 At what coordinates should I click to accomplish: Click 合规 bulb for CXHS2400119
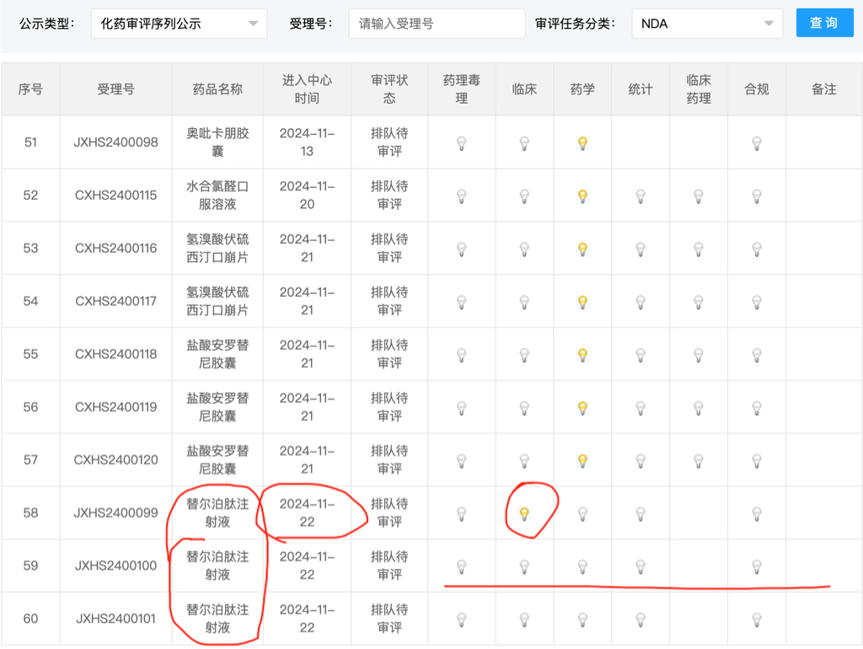757,408
